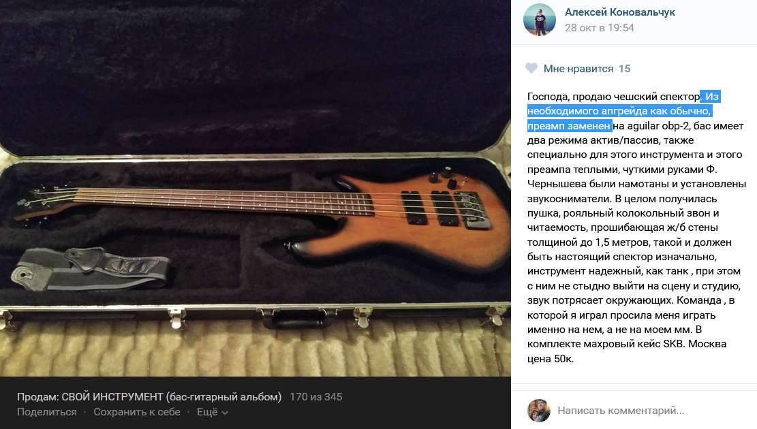Click the guitar case handle in photo
Image resolution: width=757 pixels, height=429 pixels.
click(x=297, y=318)
